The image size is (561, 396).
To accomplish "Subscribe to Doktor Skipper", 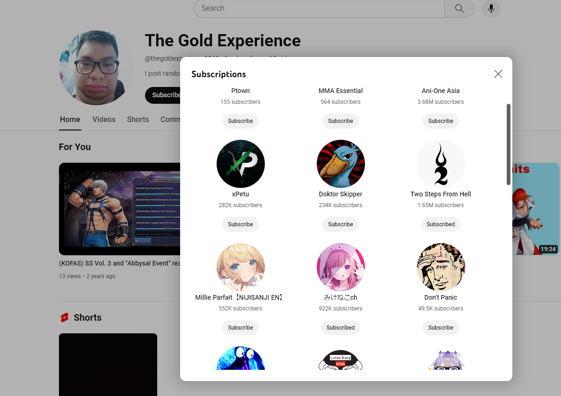I will [341, 224].
